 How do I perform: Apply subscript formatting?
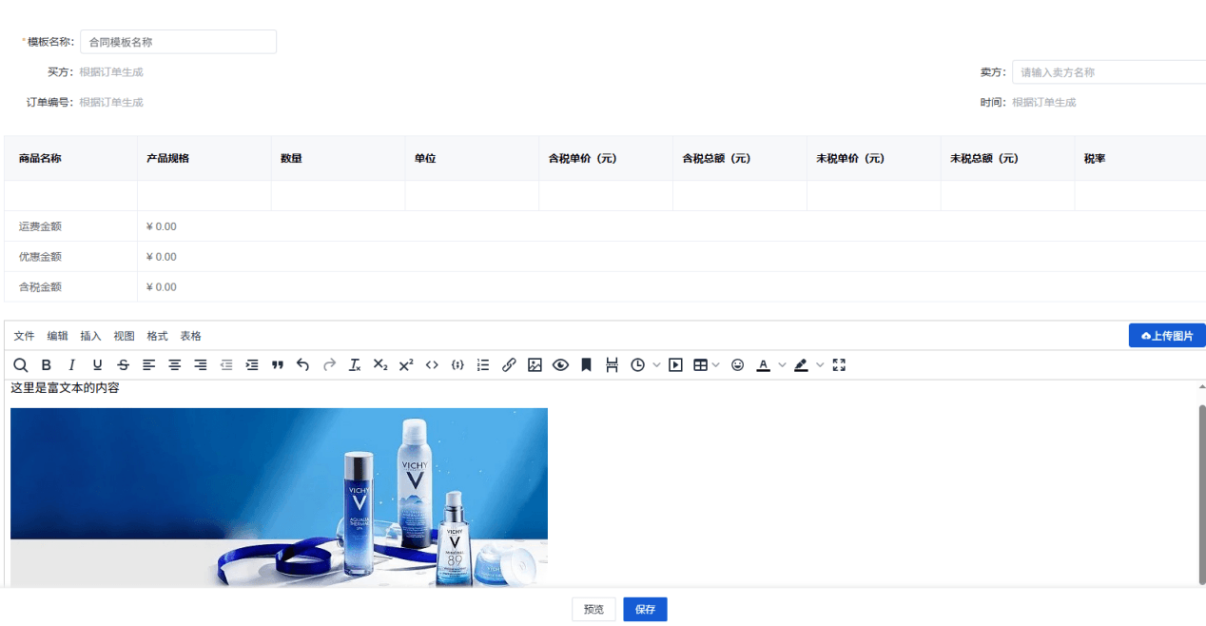pyautogui.click(x=380, y=364)
